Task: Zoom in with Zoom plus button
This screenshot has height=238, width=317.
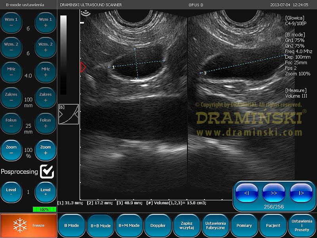Action: (x=46, y=150)
